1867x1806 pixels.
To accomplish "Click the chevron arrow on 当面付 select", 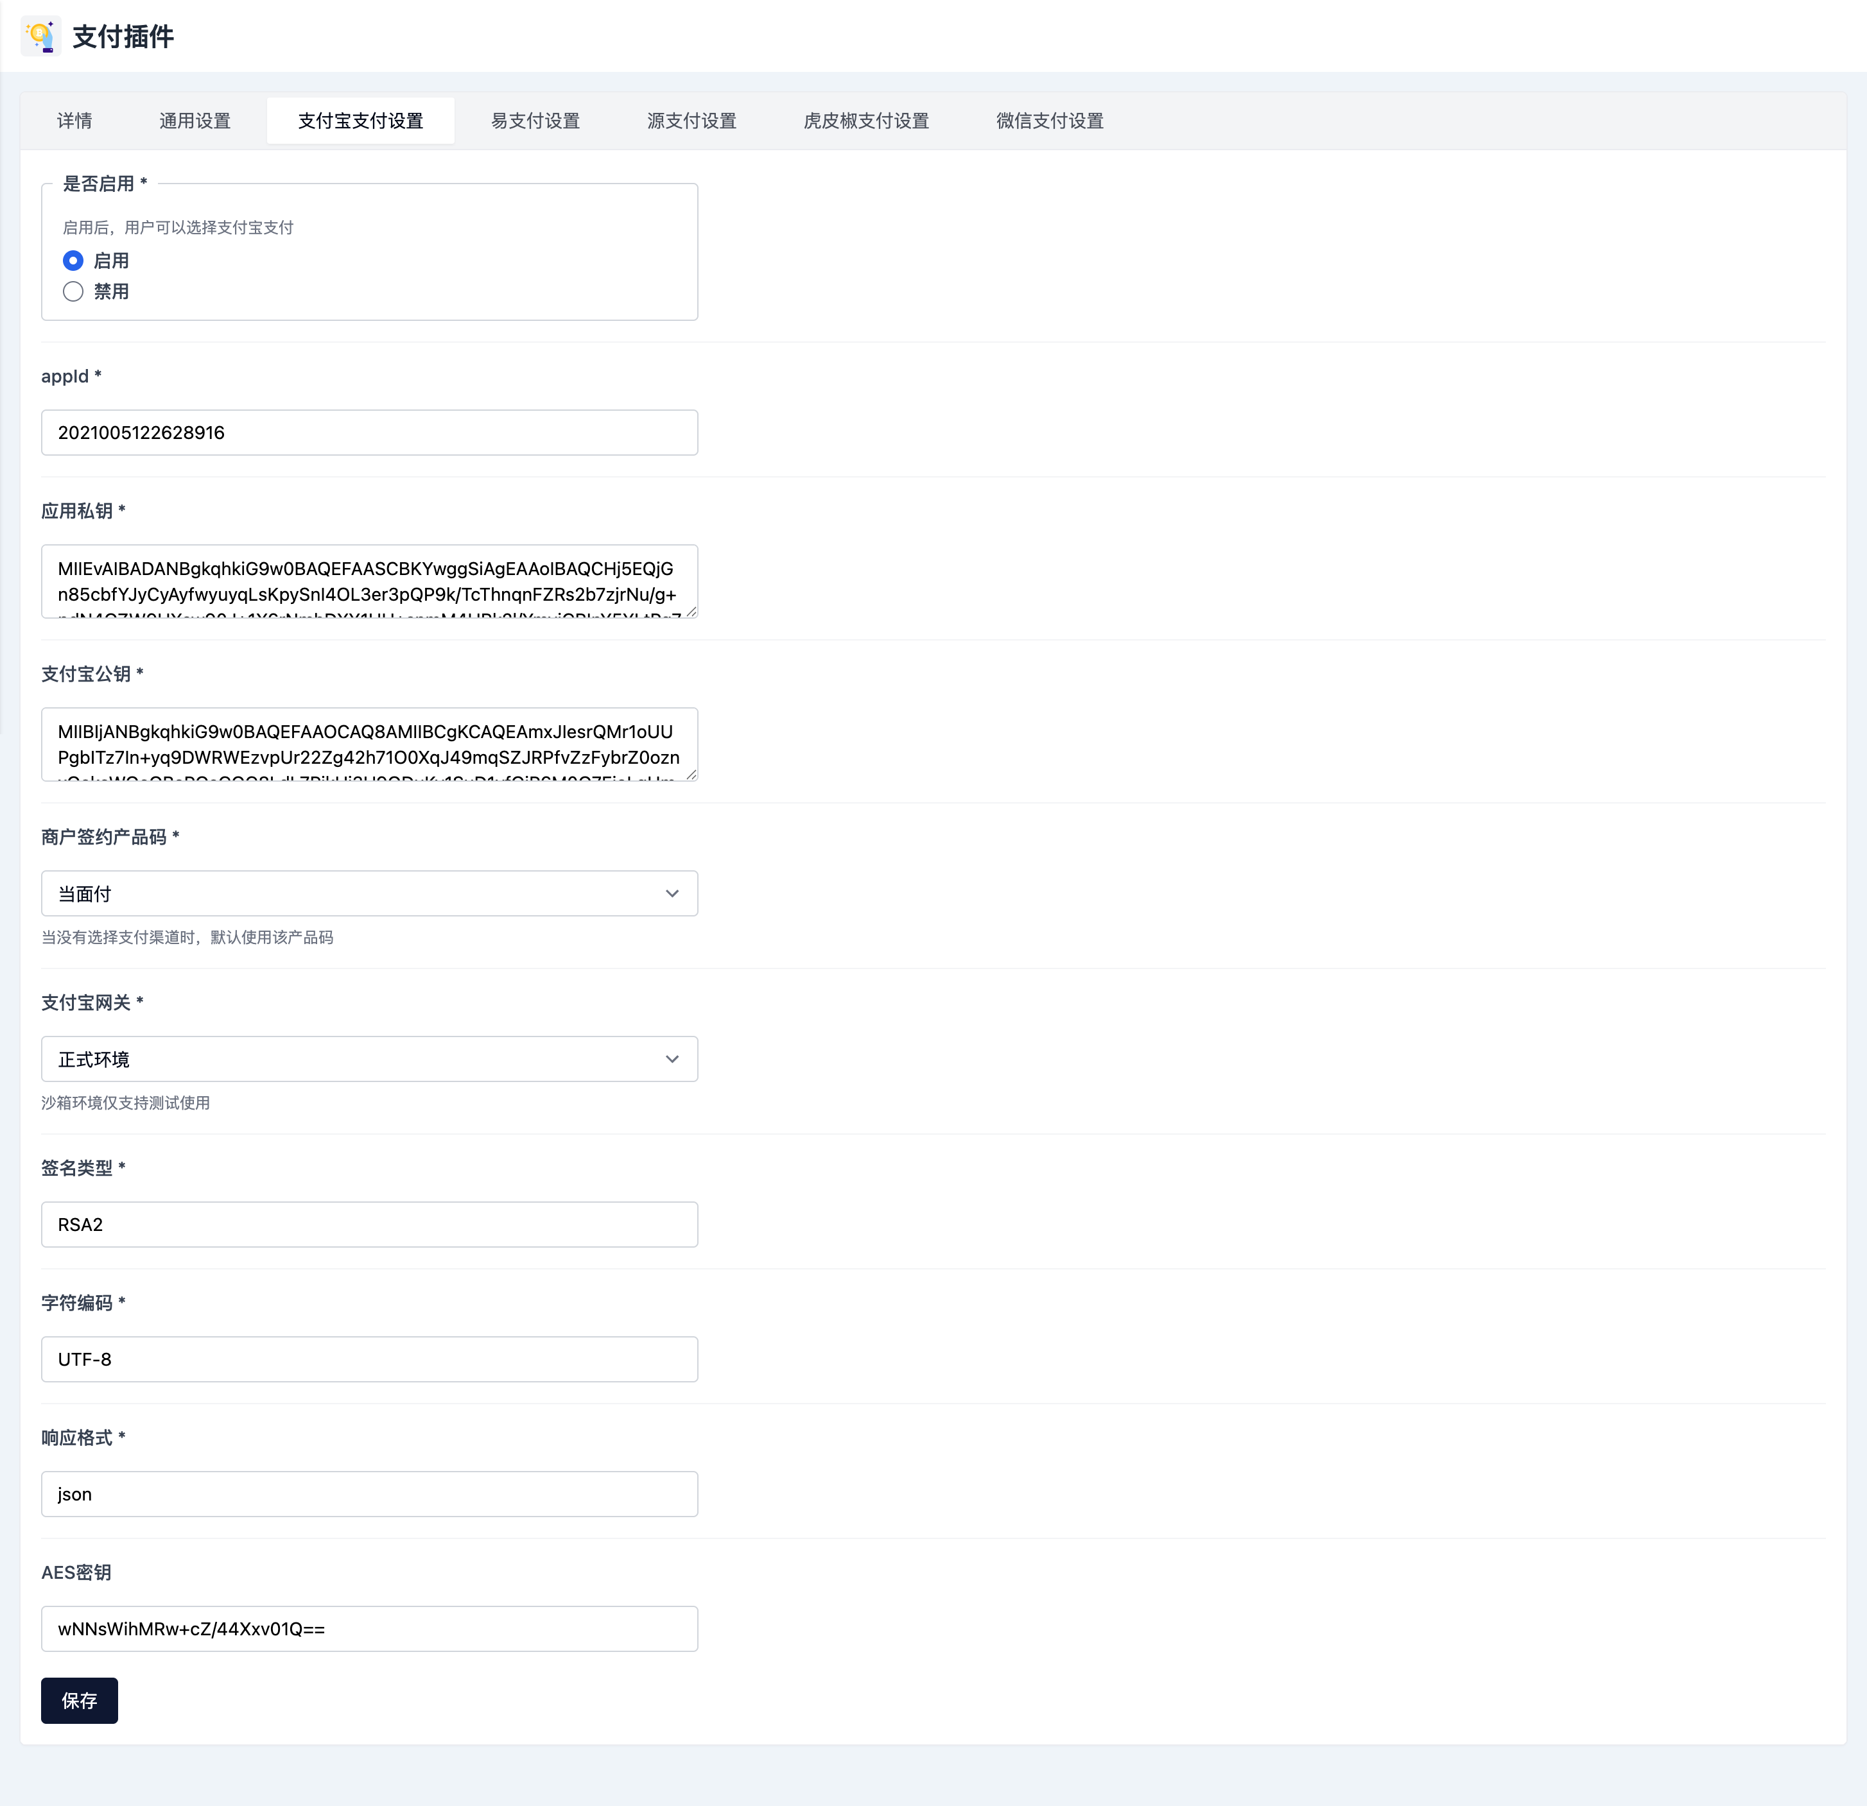I will [x=672, y=893].
